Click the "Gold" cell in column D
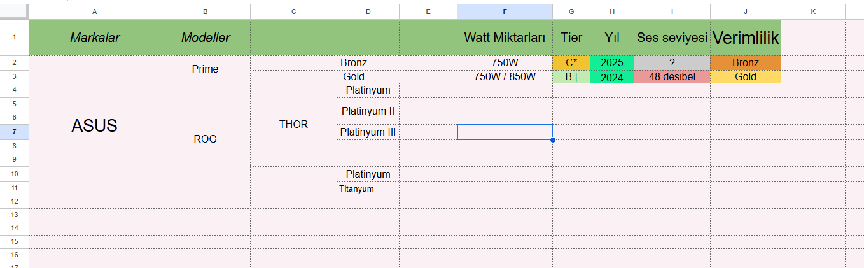Screen dimensions: 864x268 354,76
